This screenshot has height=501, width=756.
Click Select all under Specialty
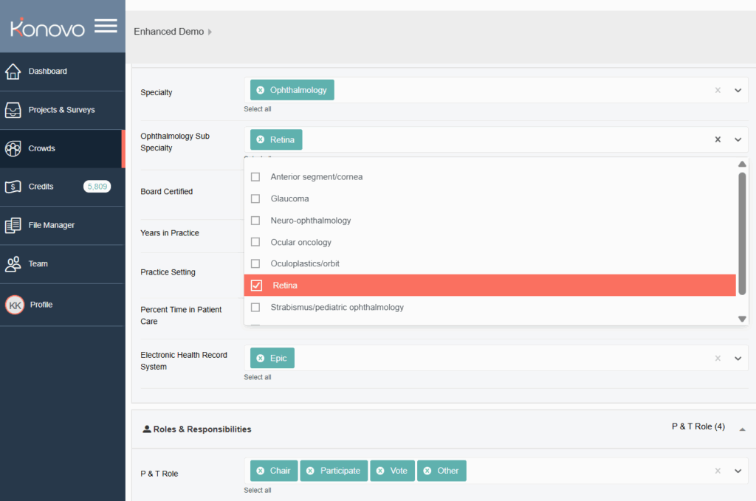coord(258,109)
